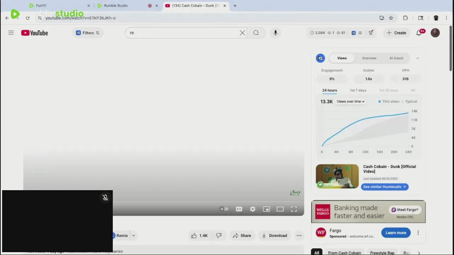Click the vidIQ logo badge in header stats
454x255 pixels.
tap(354, 33)
